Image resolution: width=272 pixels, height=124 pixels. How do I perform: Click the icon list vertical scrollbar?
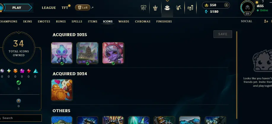(x=236, y=75)
